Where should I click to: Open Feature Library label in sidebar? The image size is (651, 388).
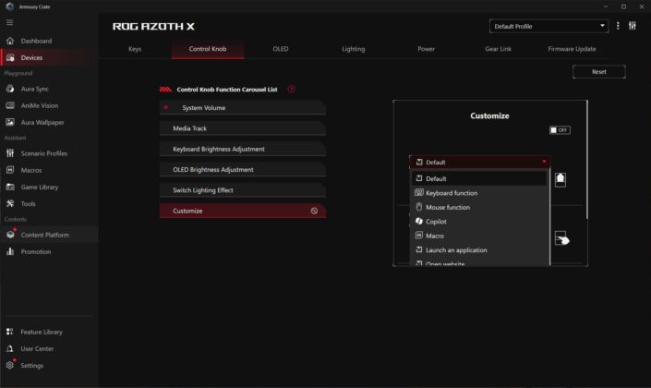42,332
